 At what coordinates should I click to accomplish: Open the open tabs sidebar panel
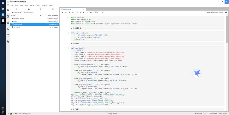(8, 35)
